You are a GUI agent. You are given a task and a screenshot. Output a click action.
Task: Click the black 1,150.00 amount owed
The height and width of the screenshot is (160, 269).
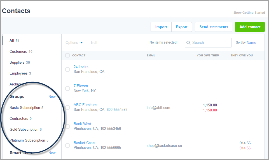[x=210, y=105]
